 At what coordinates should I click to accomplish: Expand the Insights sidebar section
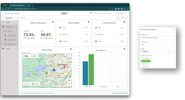(x=9, y=22)
